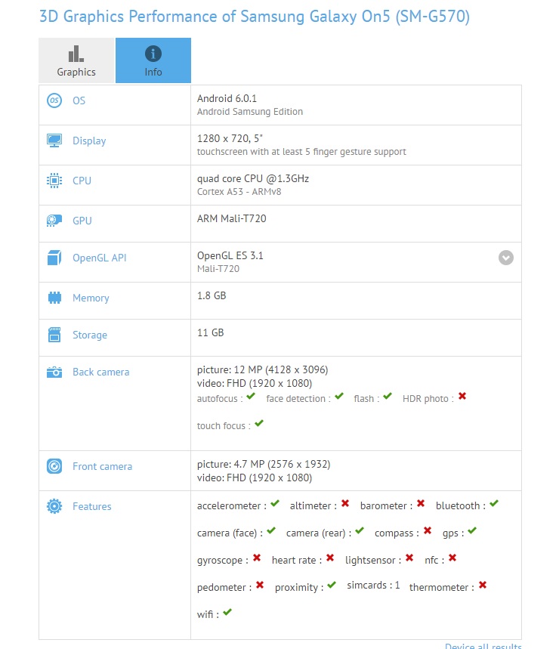The height and width of the screenshot is (649, 559).
Task: Click the Memory chip icon
Action: click(x=54, y=298)
